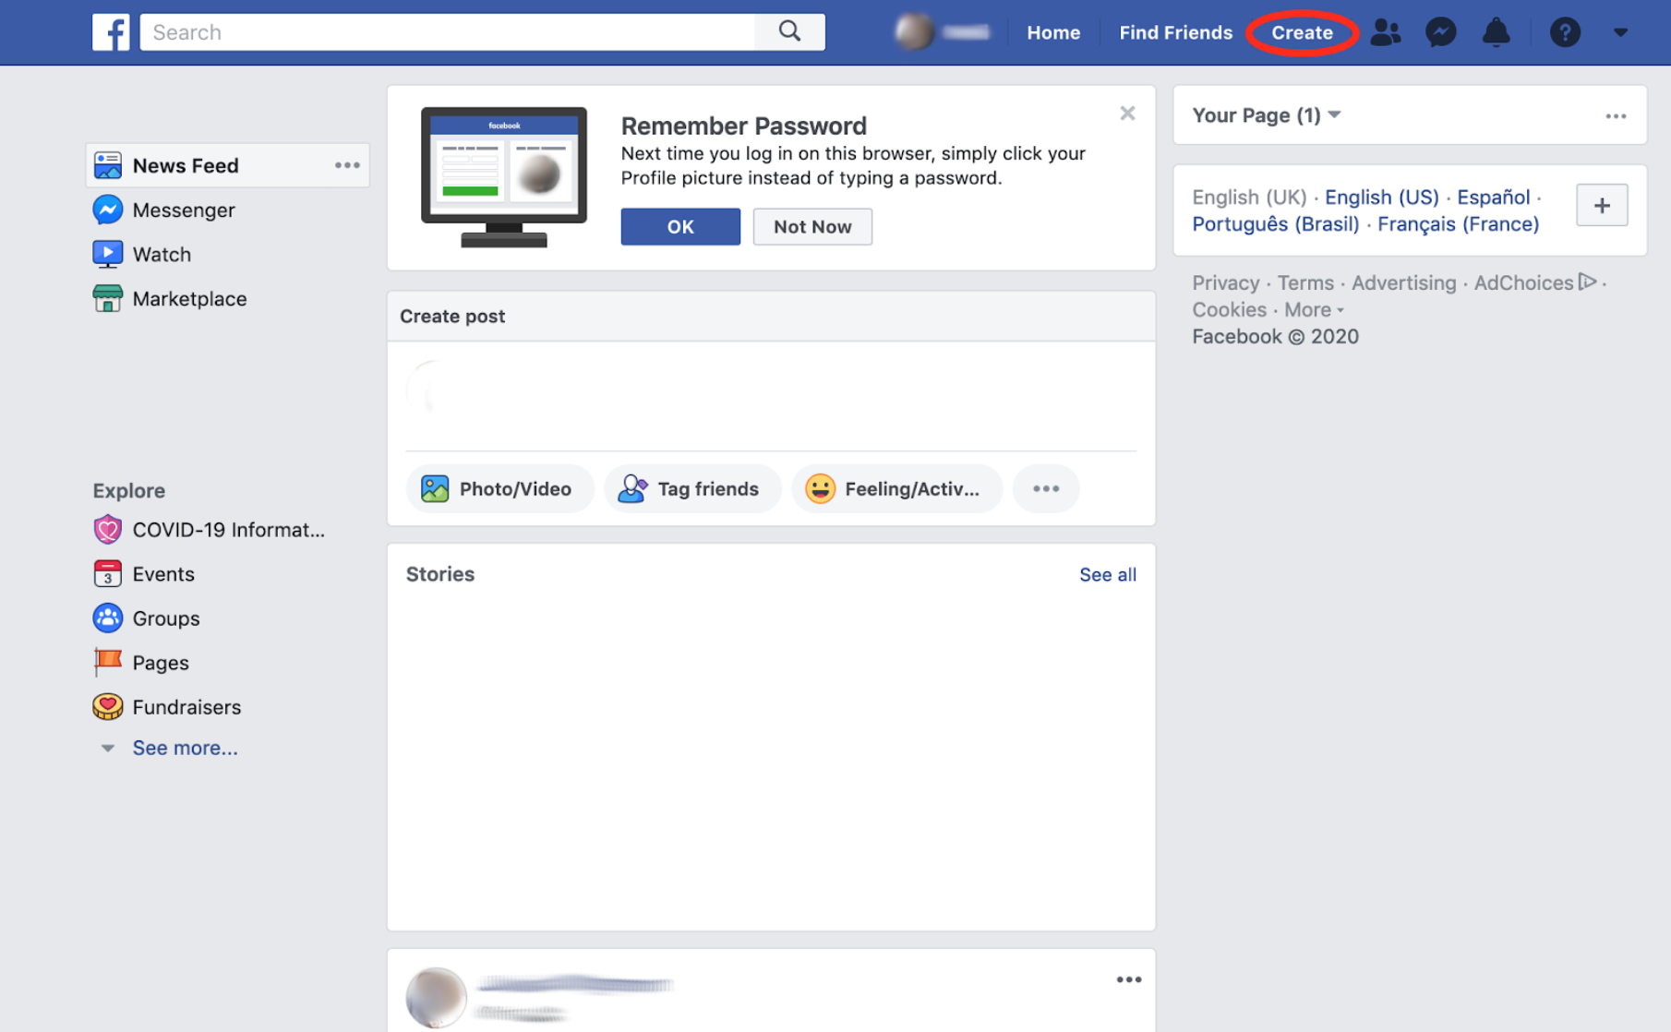The height and width of the screenshot is (1032, 1671).
Task: Click See all stories link
Action: tap(1108, 574)
